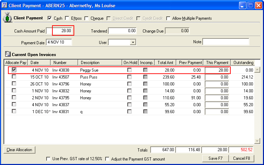This screenshot has height=165, width=264.
Task: Sort by the Description column header
Action: (x=100, y=63)
